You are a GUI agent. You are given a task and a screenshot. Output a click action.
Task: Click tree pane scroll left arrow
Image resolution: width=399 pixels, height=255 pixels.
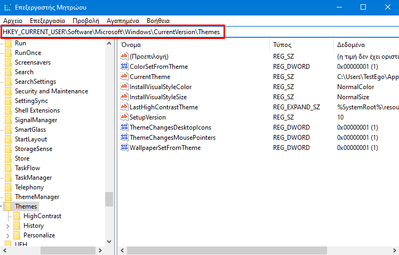coord(5,250)
